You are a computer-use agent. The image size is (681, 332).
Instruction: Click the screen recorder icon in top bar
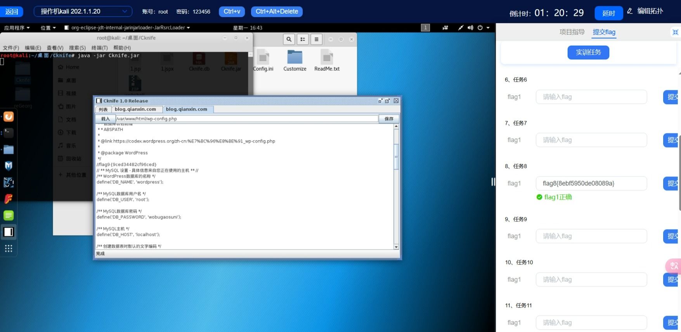pyautogui.click(x=445, y=28)
